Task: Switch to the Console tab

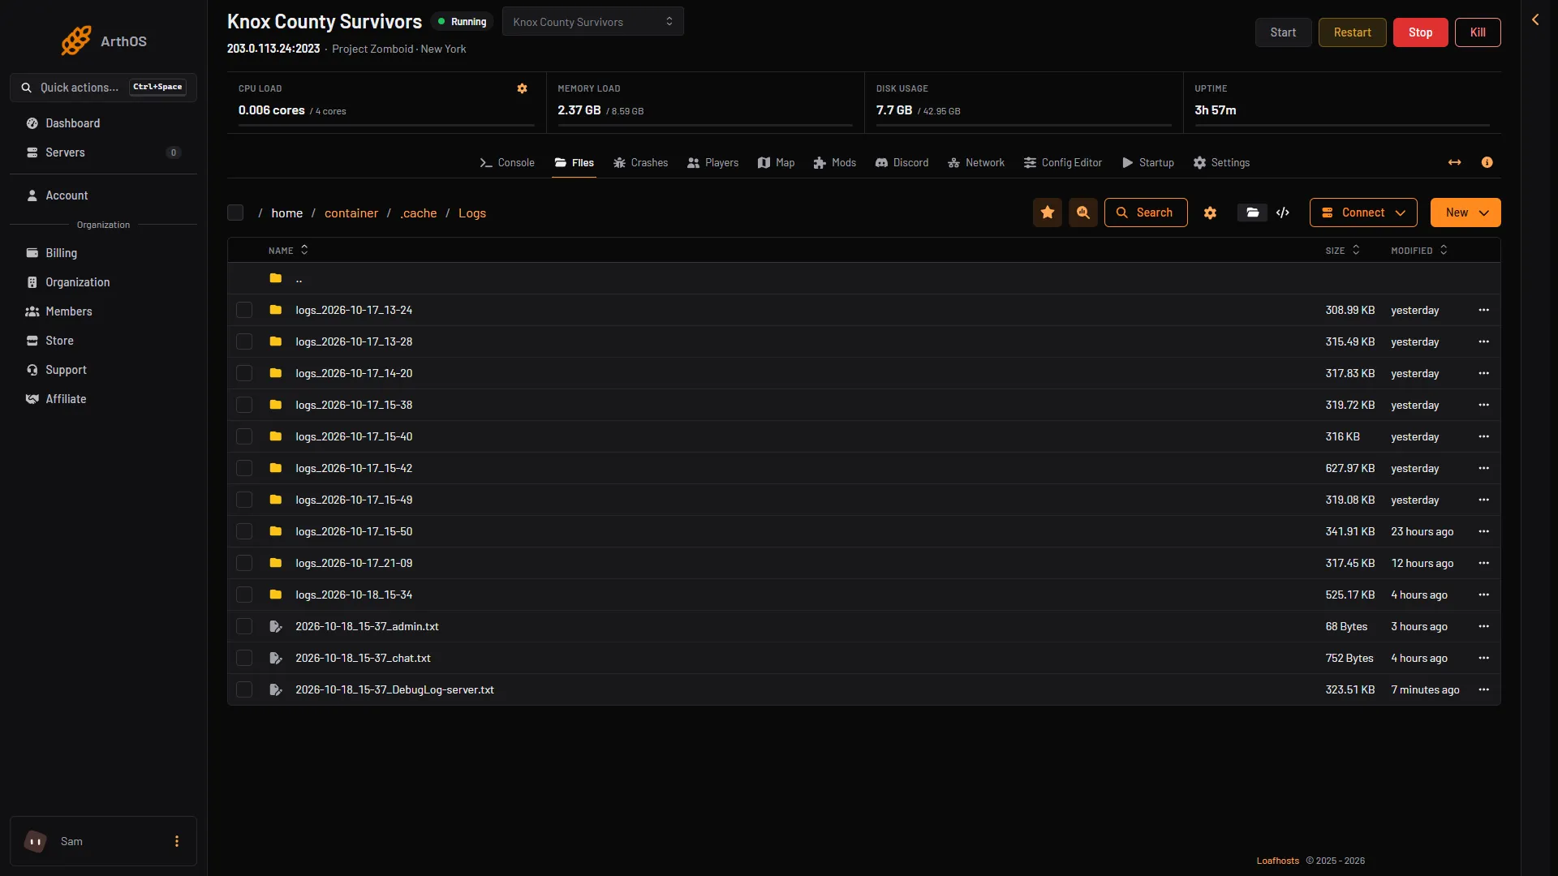Action: (x=507, y=163)
